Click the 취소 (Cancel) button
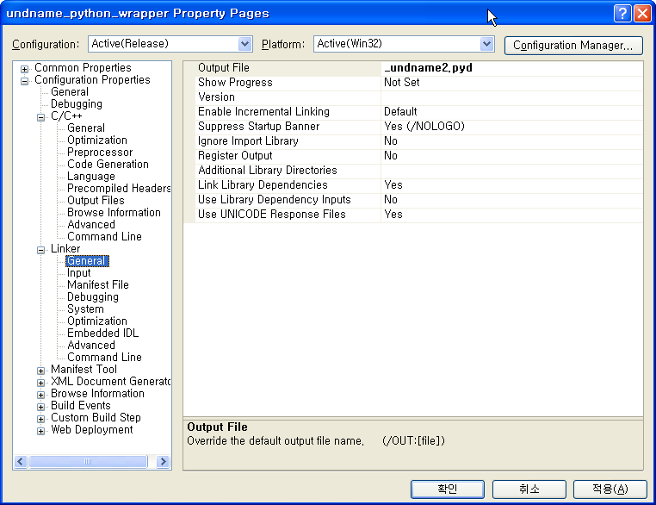The height and width of the screenshot is (505, 656). (x=529, y=489)
